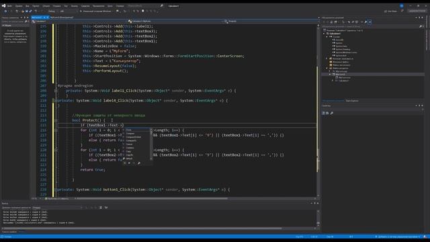Open the x86 platform dropdown

tap(69, 11)
